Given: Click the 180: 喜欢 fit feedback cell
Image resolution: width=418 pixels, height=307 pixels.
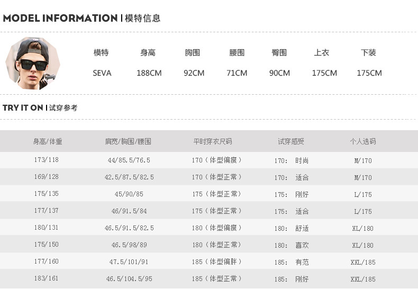Looking at the screenshot, I should [291, 245].
